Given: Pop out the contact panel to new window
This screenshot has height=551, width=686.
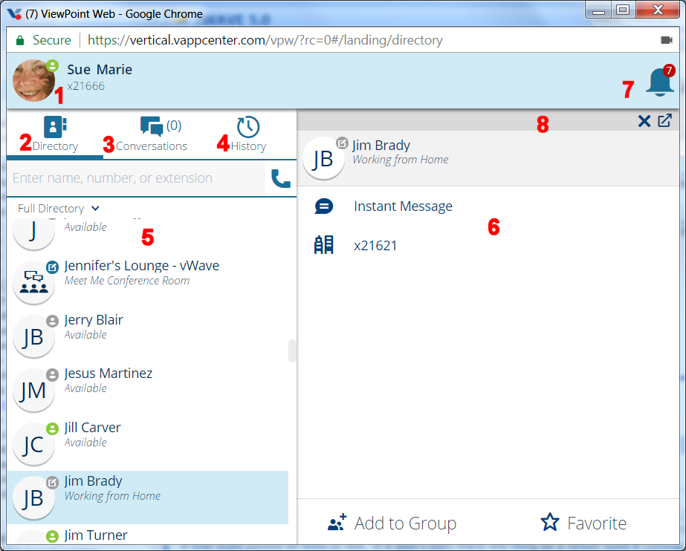Looking at the screenshot, I should (664, 120).
